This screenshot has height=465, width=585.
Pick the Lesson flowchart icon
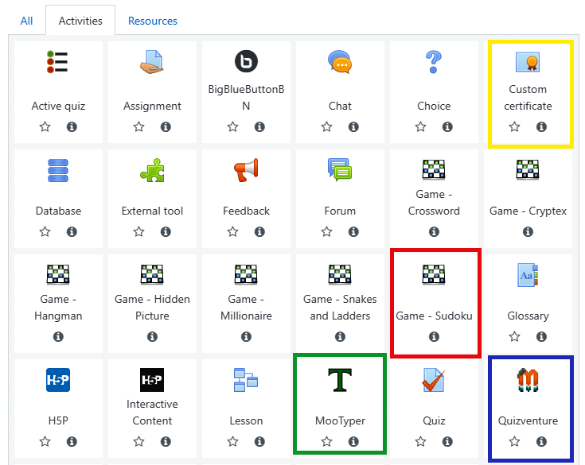tap(246, 380)
